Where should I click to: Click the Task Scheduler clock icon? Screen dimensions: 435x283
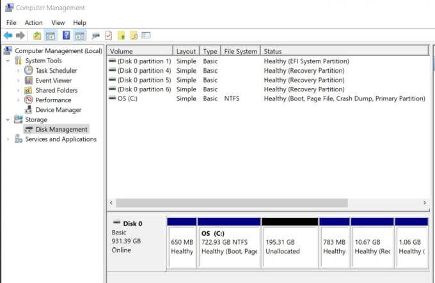click(29, 70)
